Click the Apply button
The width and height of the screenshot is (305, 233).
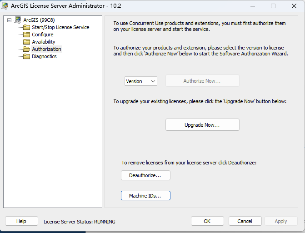point(281,221)
